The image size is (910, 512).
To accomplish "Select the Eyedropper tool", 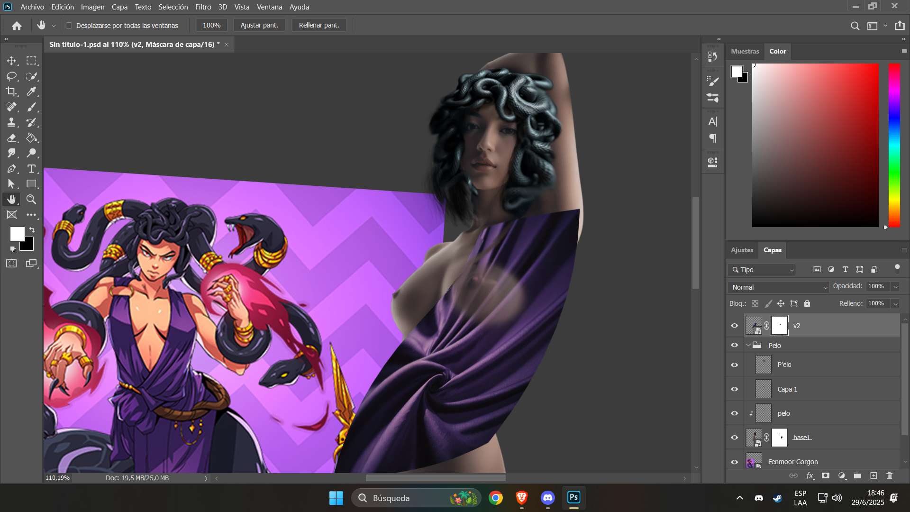I will click(x=31, y=91).
